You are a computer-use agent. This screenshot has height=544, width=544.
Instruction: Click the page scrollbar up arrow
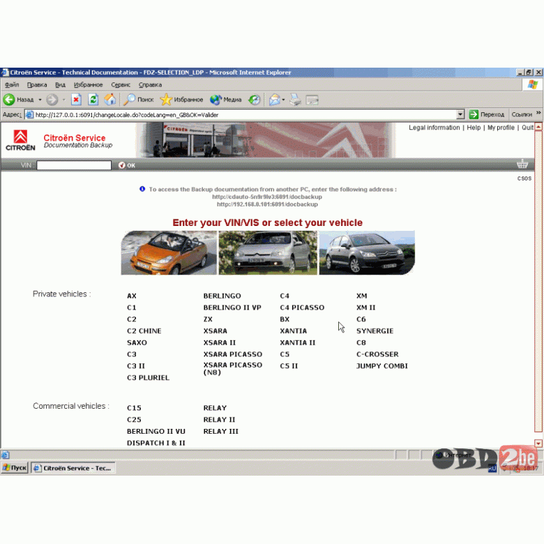tap(538, 127)
